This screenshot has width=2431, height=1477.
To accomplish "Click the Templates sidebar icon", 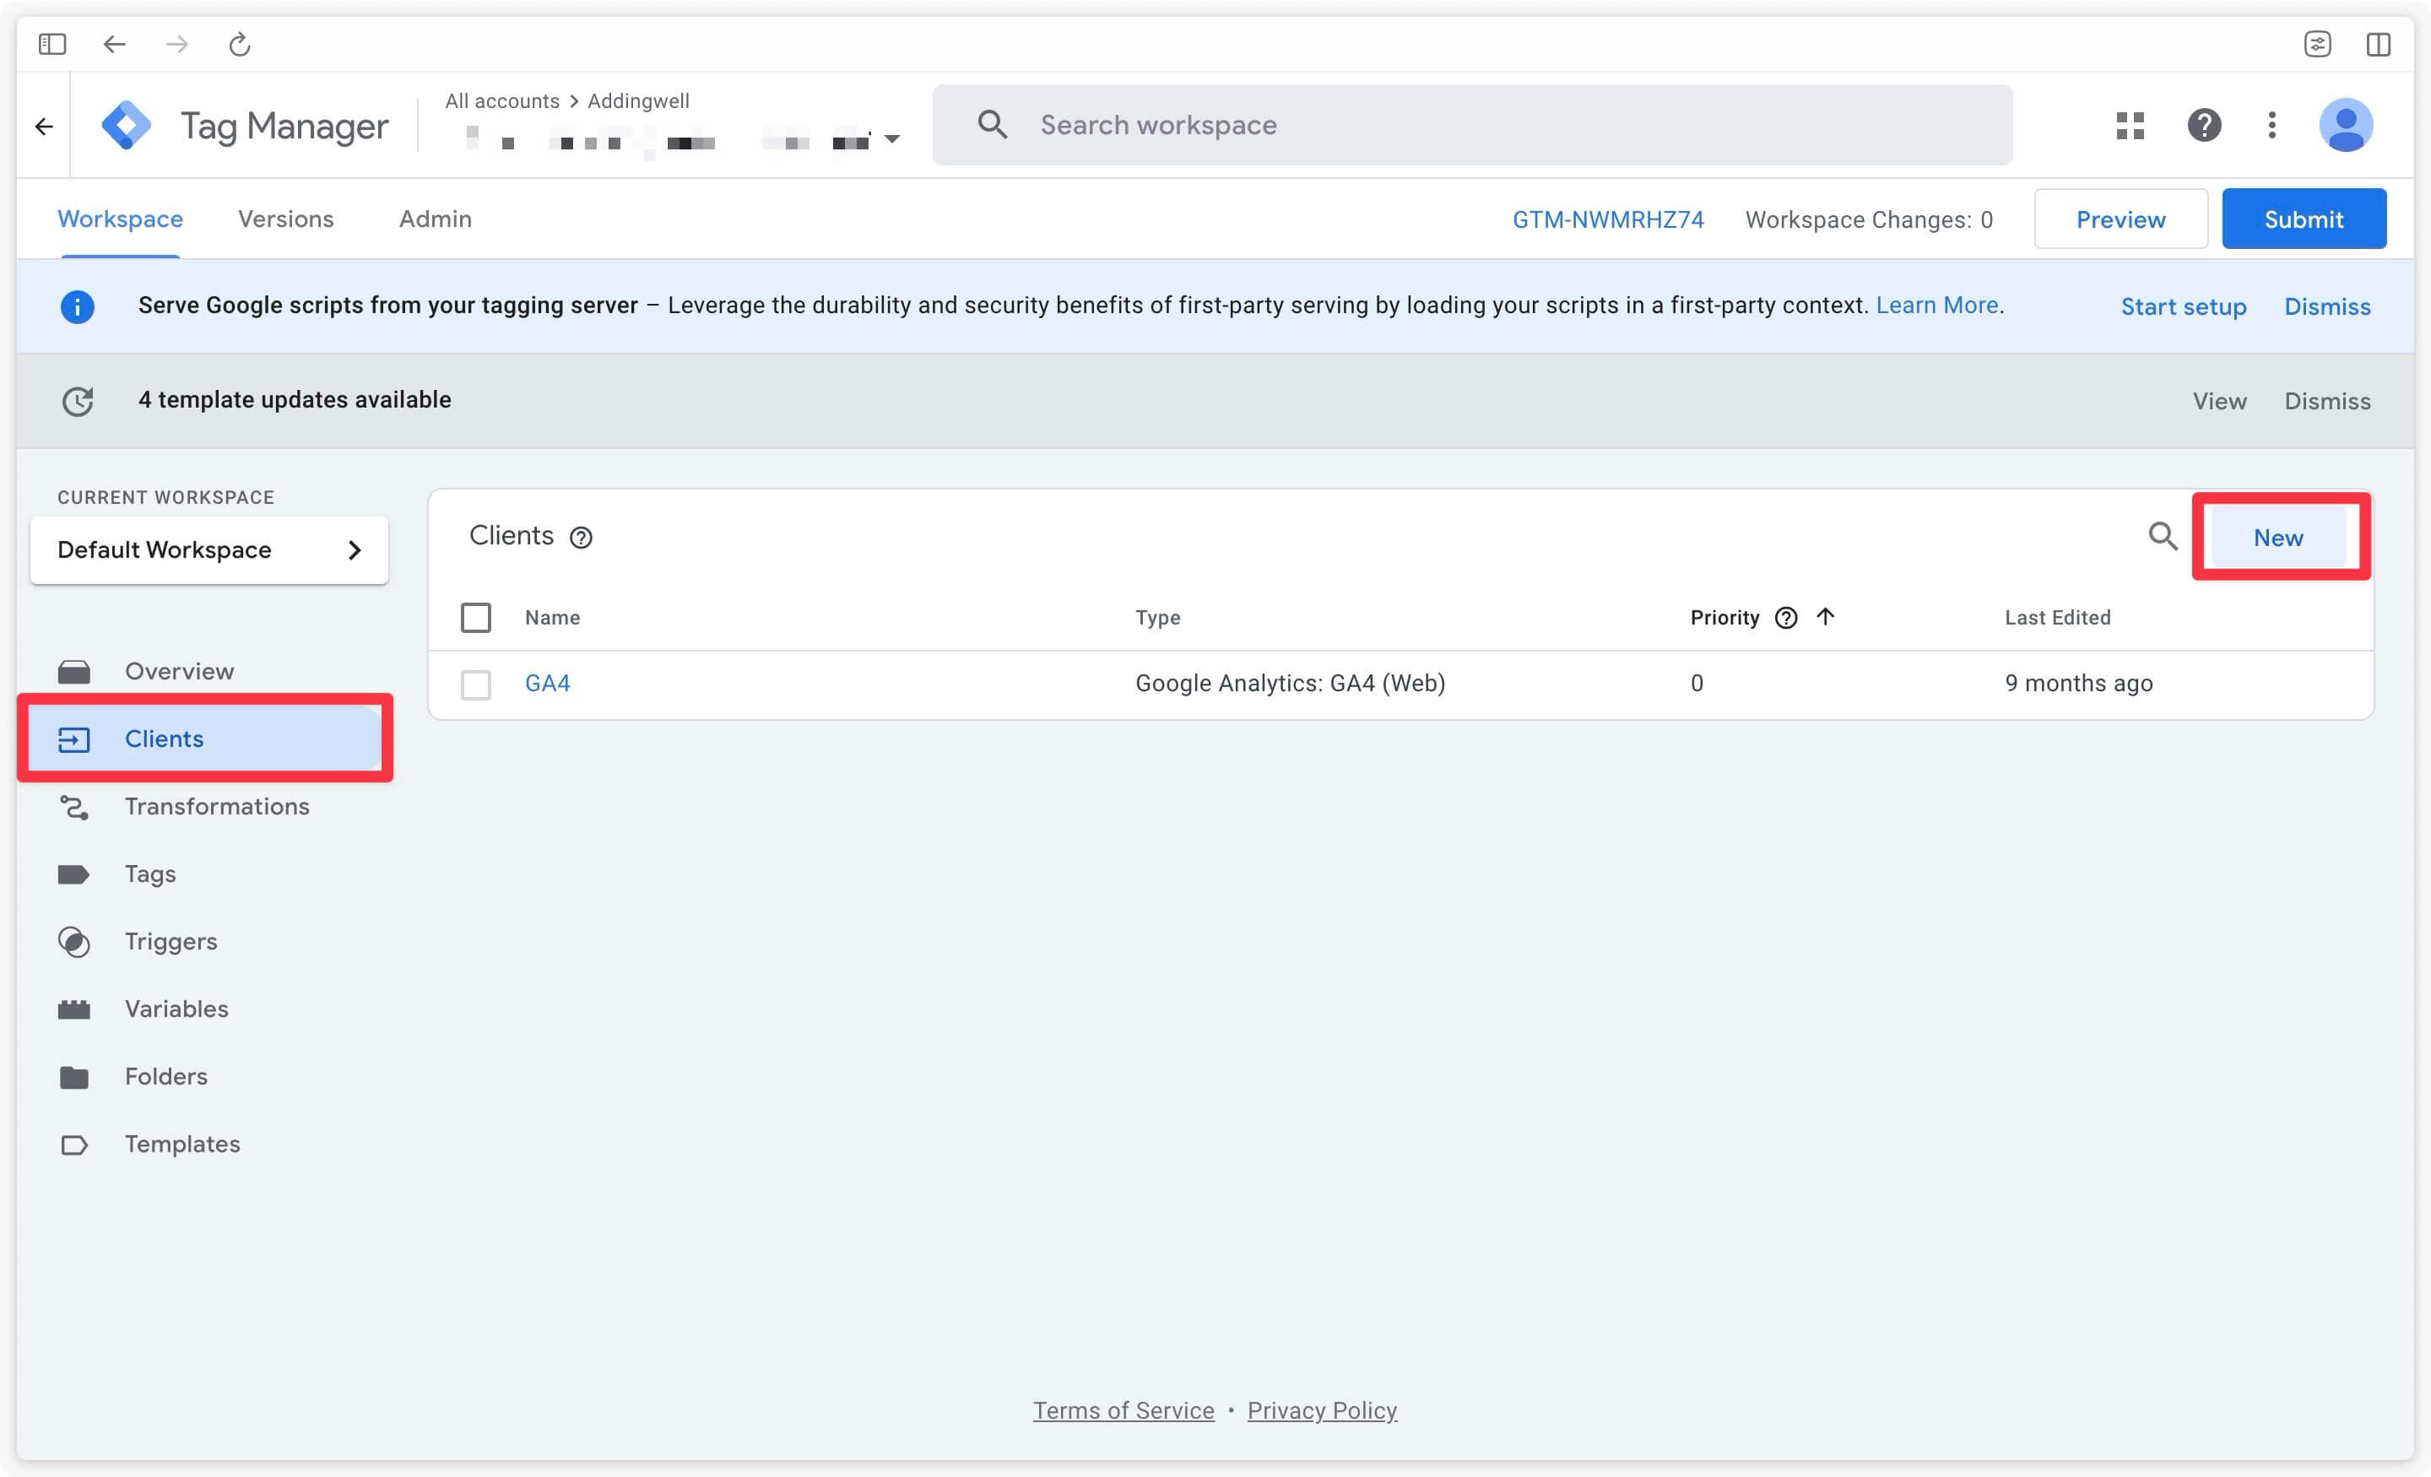I will coord(74,1144).
